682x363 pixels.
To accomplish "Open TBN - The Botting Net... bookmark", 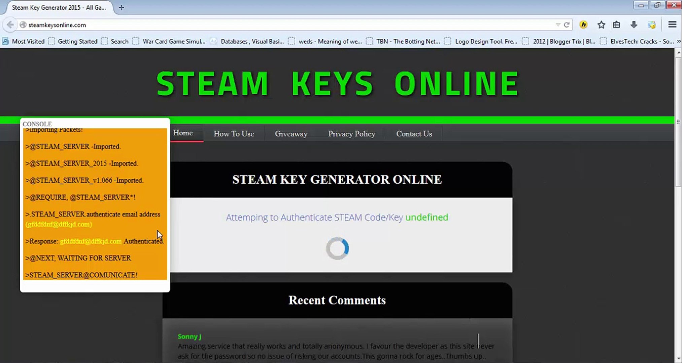I will [403, 41].
